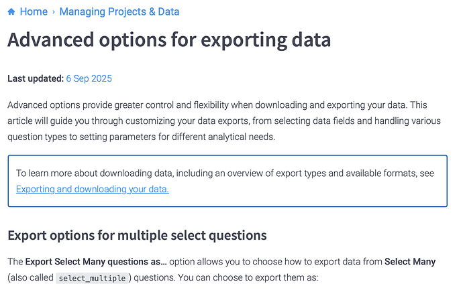Screen dimensions: 463x290
Task: Click the breadcrumb chevron separator
Action: 54,12
